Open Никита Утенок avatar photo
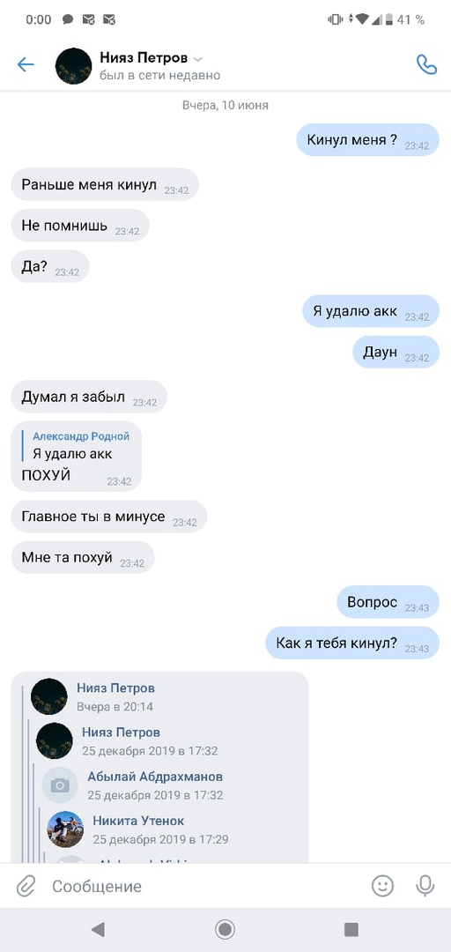 [65, 829]
